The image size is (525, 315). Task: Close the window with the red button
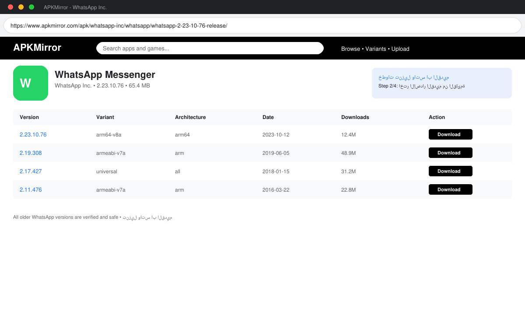point(10,7)
